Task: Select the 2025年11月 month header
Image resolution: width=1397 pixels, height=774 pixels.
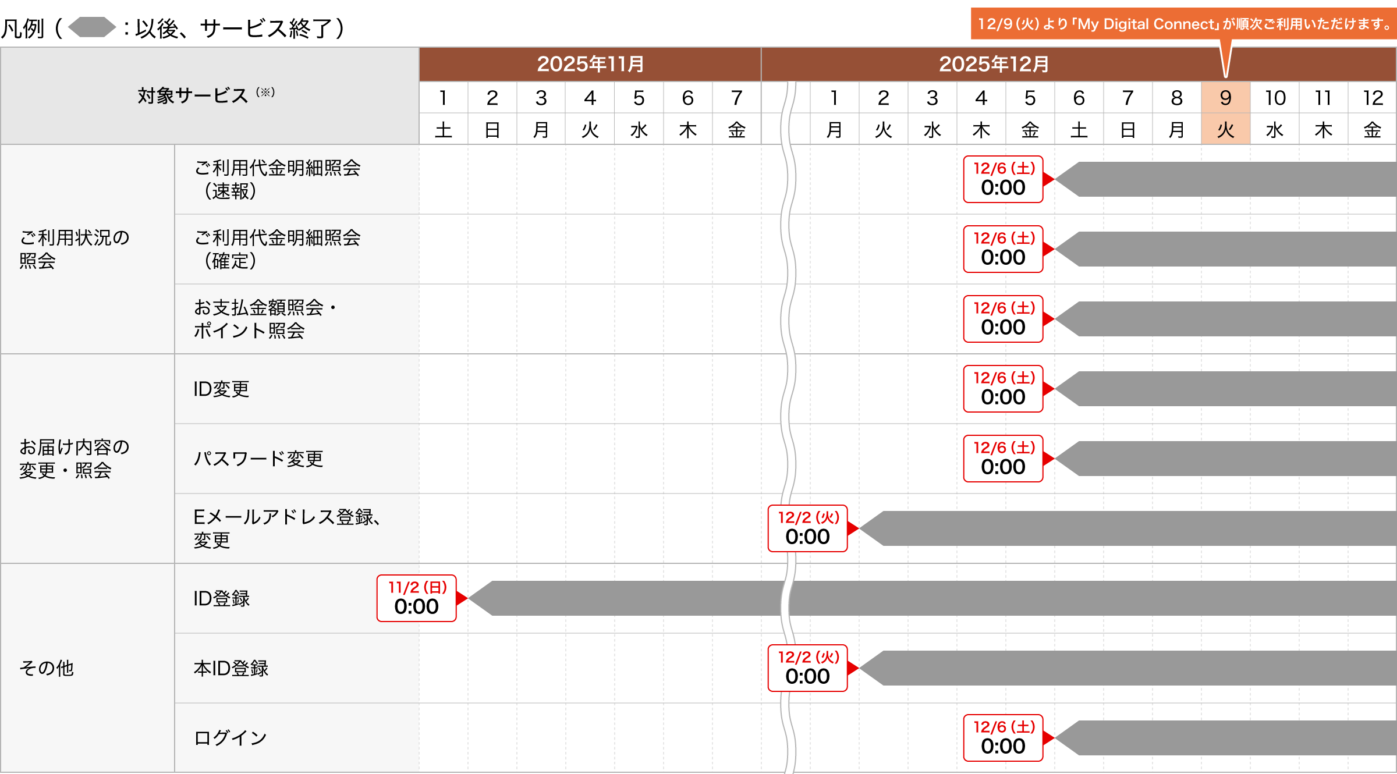Action: (x=590, y=64)
